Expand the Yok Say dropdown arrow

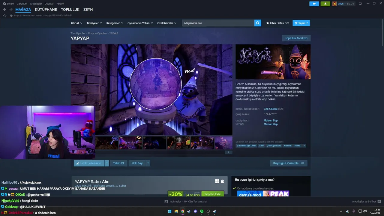pyautogui.click(x=148, y=163)
